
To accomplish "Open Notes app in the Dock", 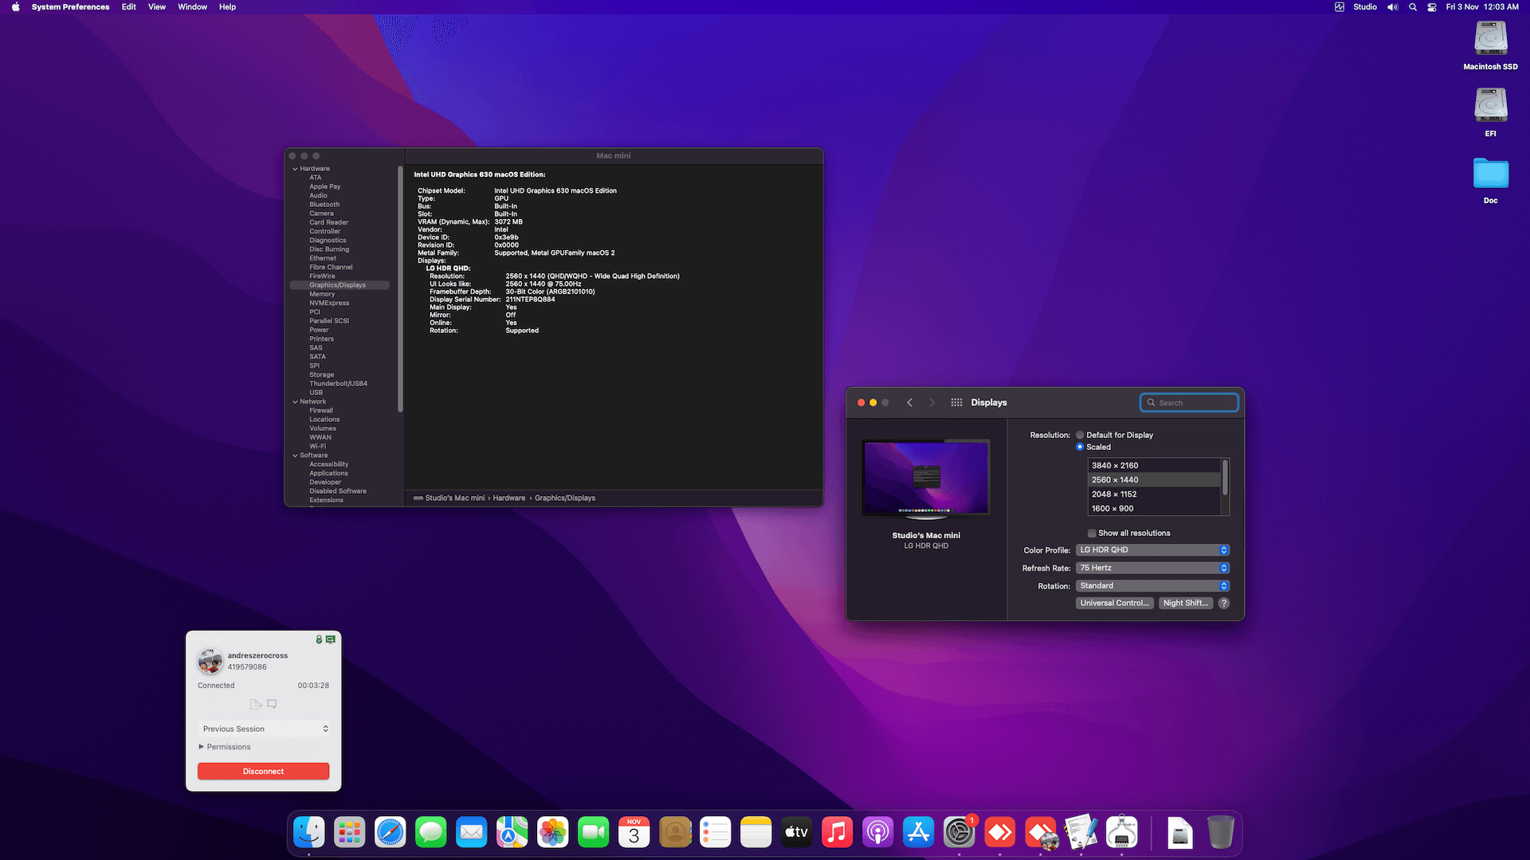I will [756, 833].
